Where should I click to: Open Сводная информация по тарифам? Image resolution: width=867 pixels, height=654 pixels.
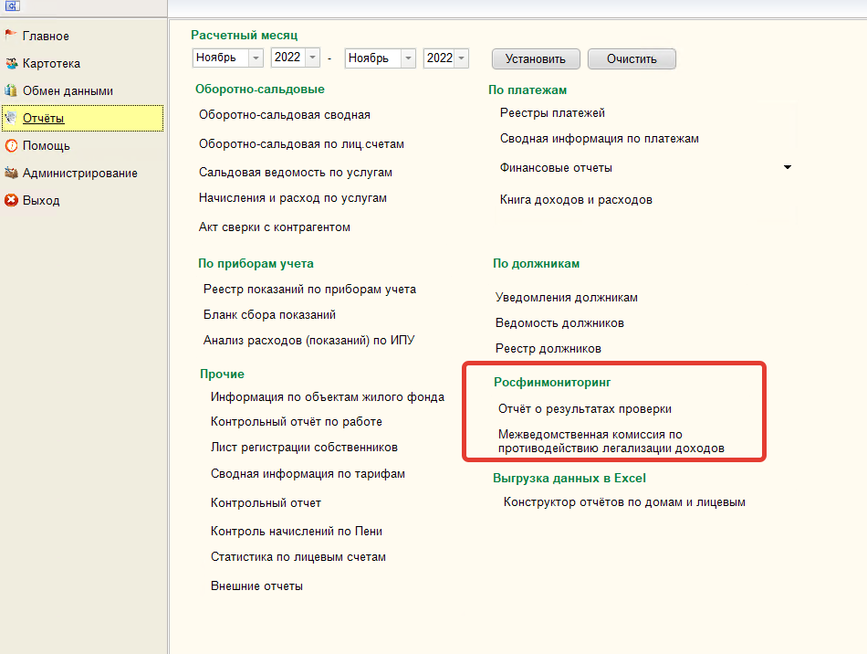[308, 474]
